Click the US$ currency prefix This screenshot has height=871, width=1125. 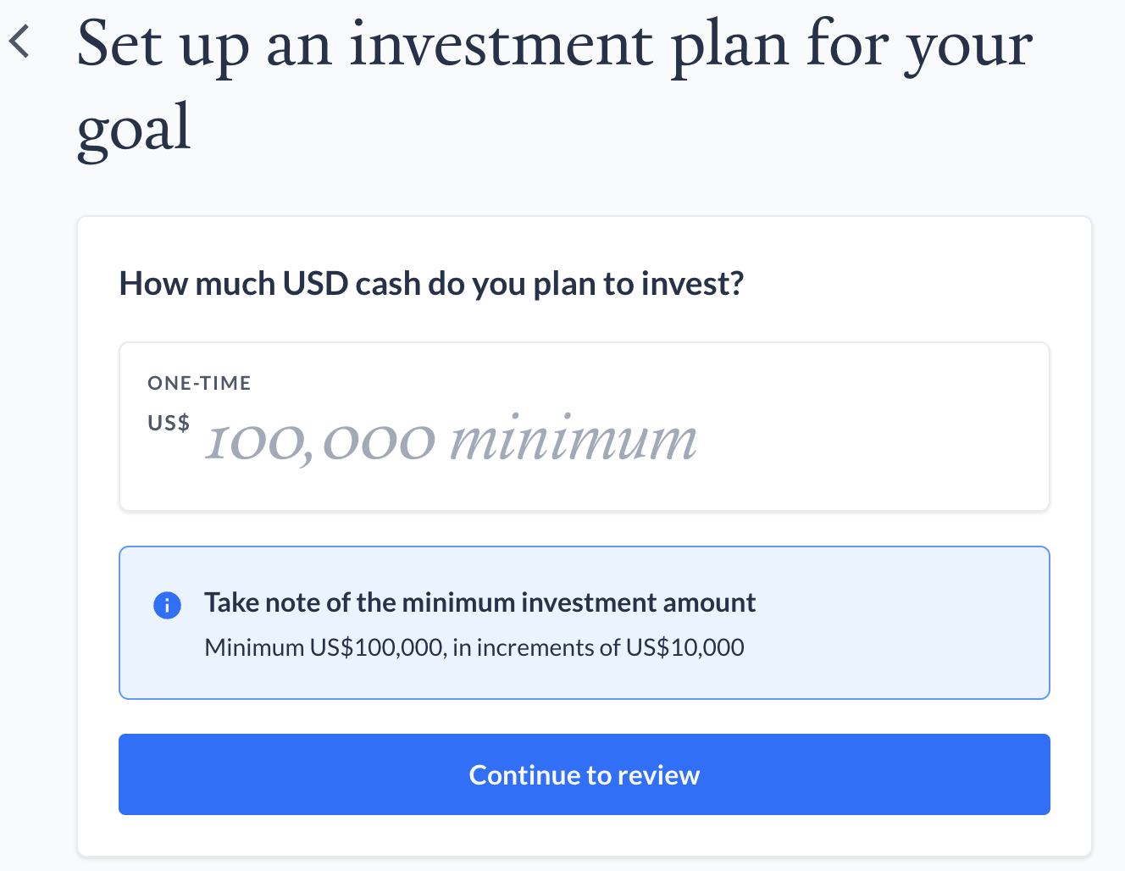[x=169, y=423]
